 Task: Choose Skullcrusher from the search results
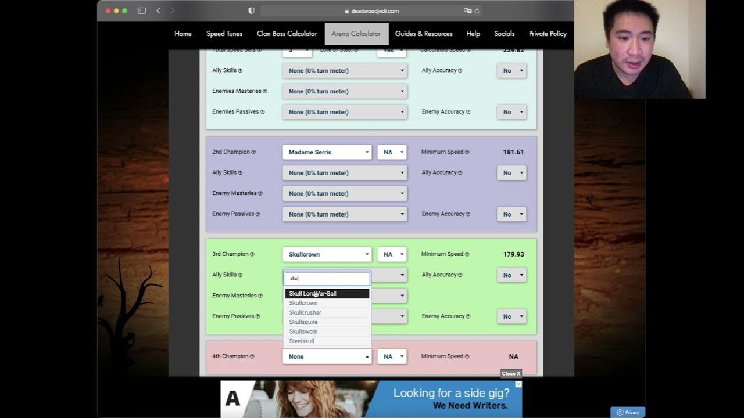[327, 312]
